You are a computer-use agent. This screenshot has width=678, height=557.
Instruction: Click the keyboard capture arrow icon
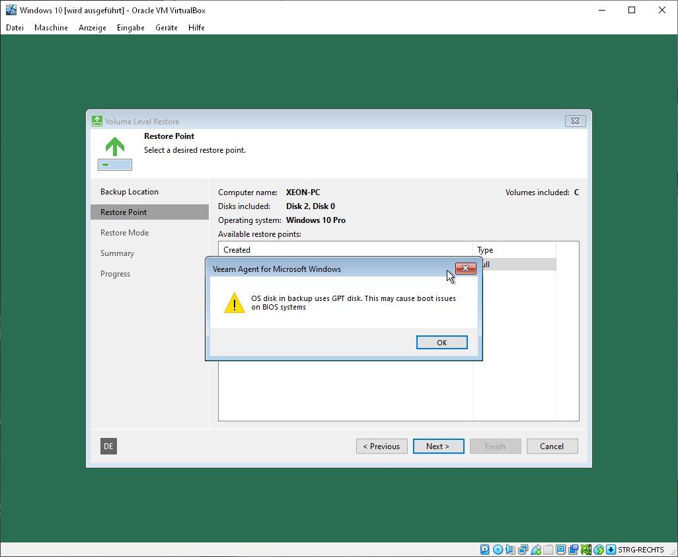(x=611, y=550)
